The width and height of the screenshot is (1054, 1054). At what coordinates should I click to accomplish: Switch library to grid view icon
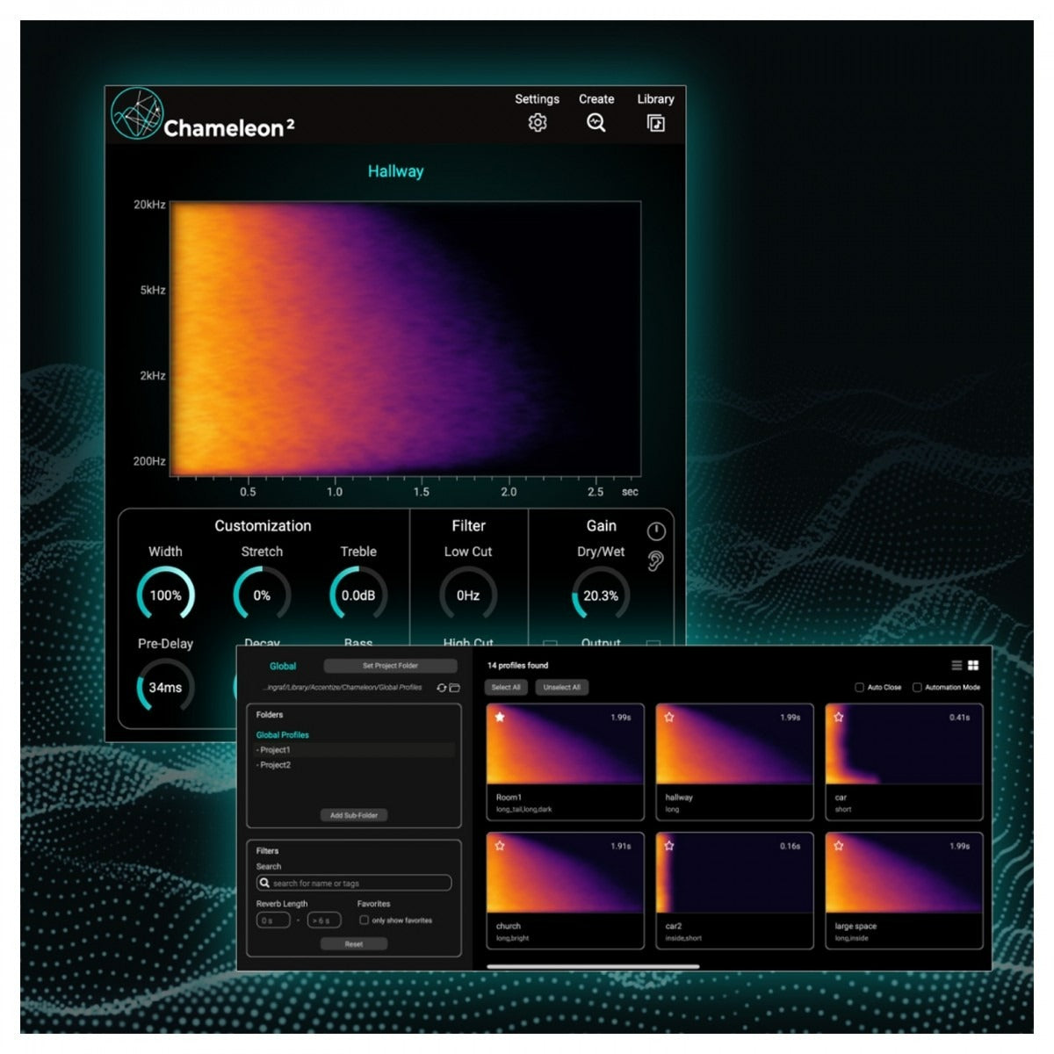973,666
